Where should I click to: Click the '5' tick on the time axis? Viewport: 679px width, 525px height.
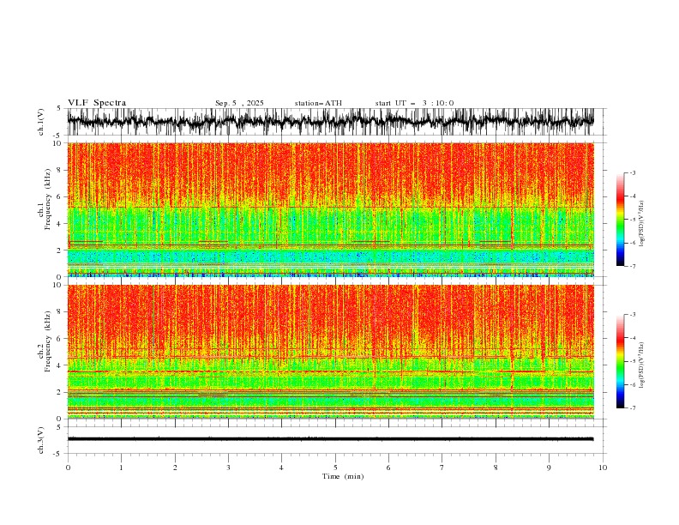click(x=335, y=468)
